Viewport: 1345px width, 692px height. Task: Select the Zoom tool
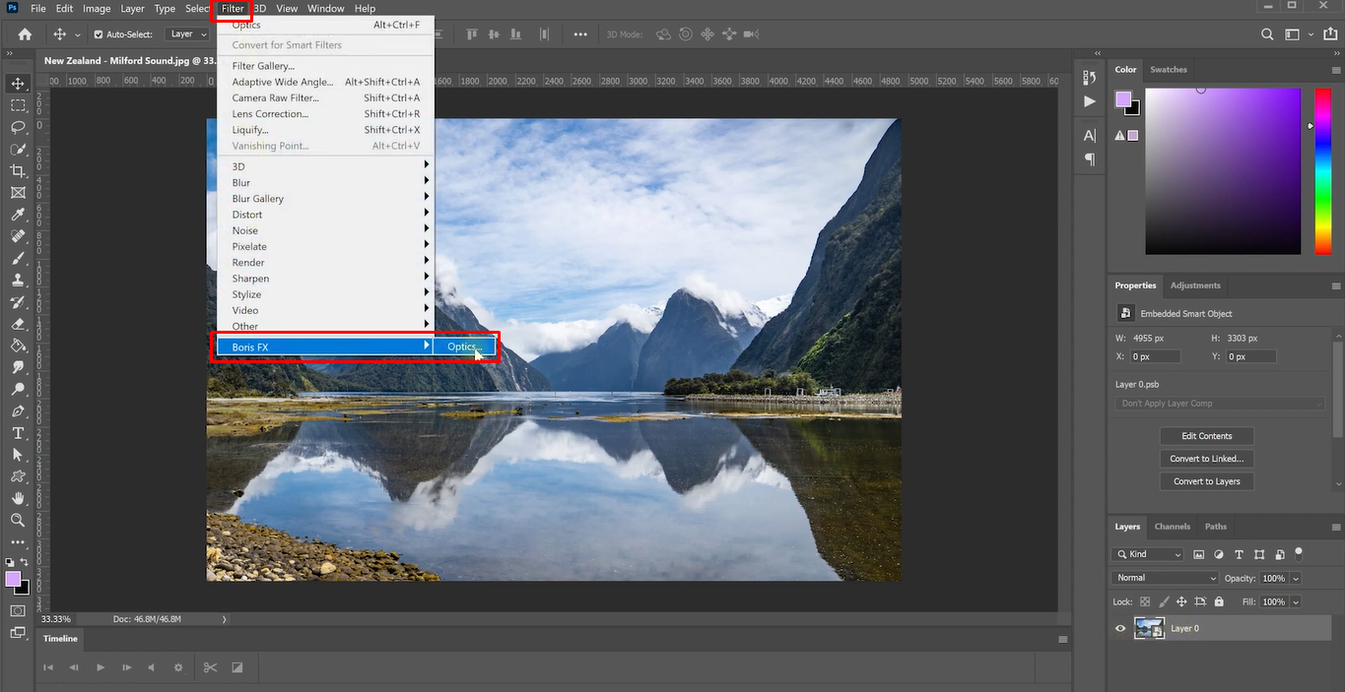click(x=18, y=521)
